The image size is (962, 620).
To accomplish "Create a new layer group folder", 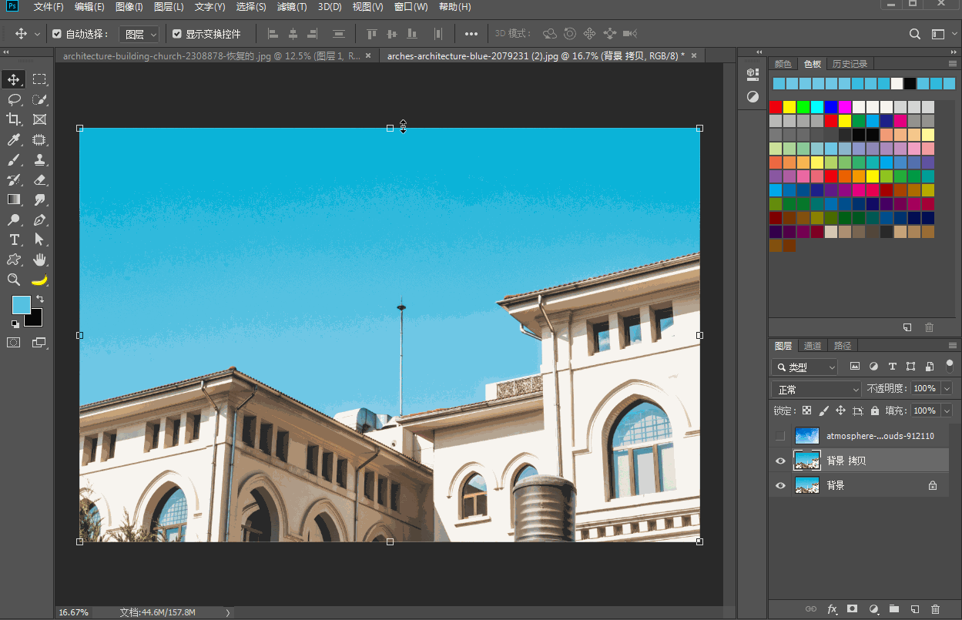I will (893, 608).
